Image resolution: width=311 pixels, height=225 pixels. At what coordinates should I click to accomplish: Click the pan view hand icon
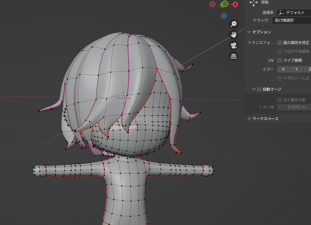234,35
